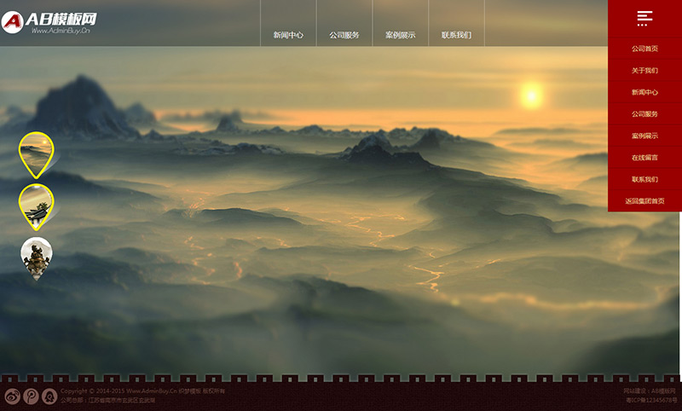The image size is (682, 411).
Task: Click the AB模板网 logo
Action: (49, 22)
